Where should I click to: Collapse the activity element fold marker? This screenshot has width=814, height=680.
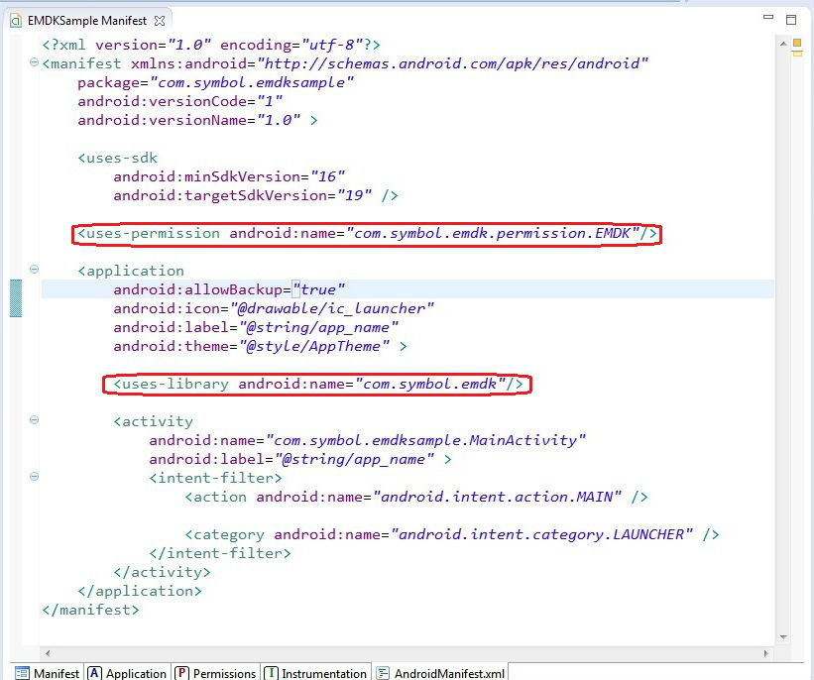pyautogui.click(x=34, y=420)
